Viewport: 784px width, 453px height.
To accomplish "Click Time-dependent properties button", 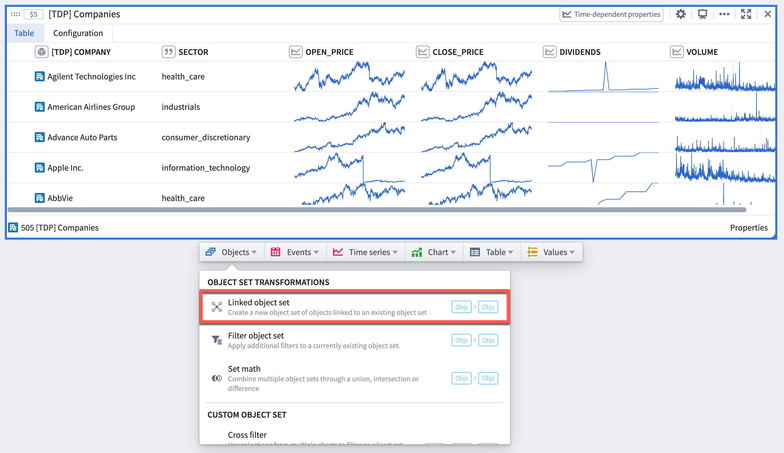I will tap(611, 14).
